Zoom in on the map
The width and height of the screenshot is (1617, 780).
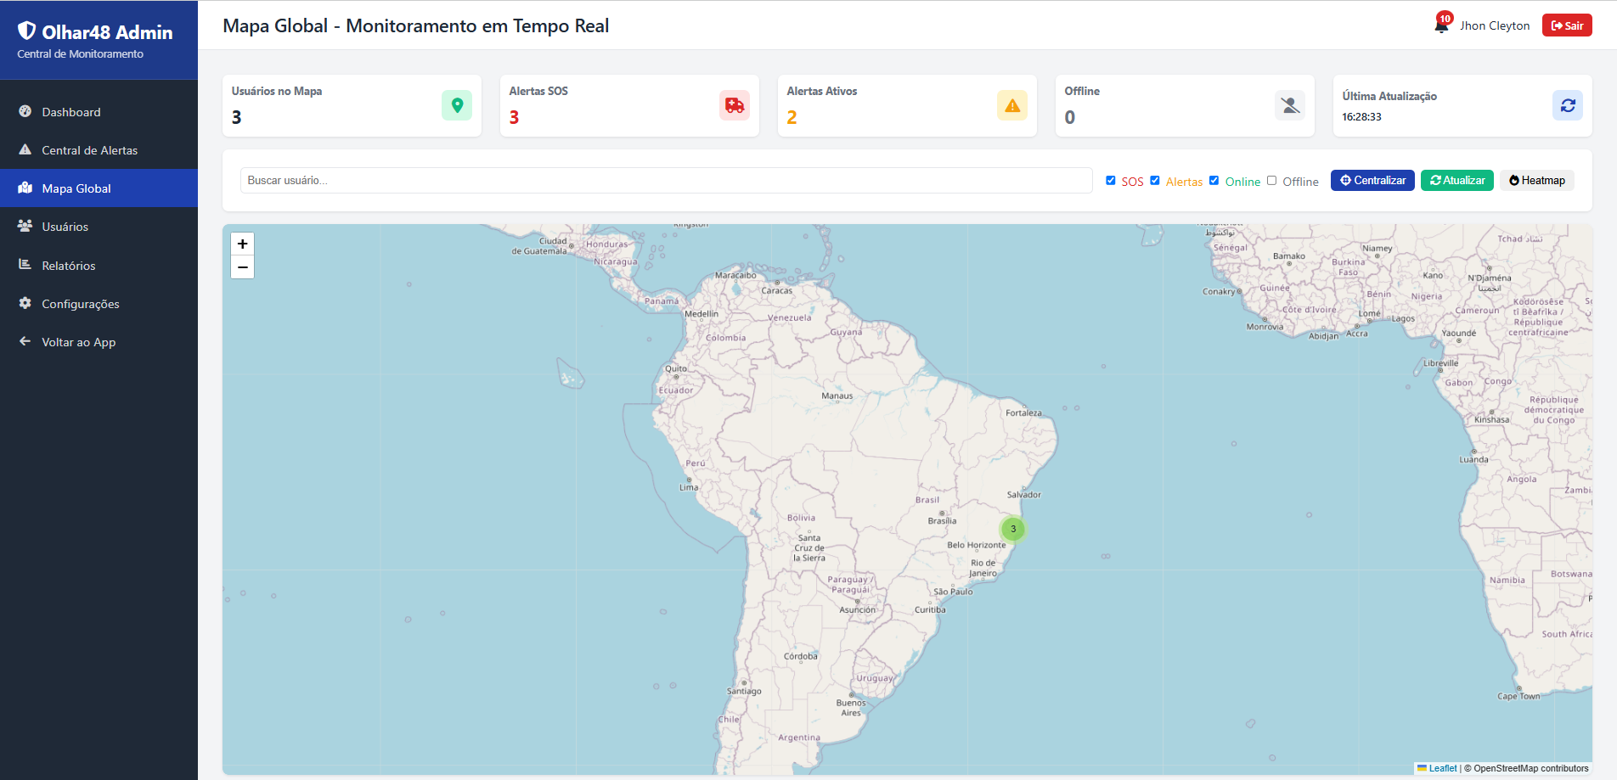click(x=243, y=244)
